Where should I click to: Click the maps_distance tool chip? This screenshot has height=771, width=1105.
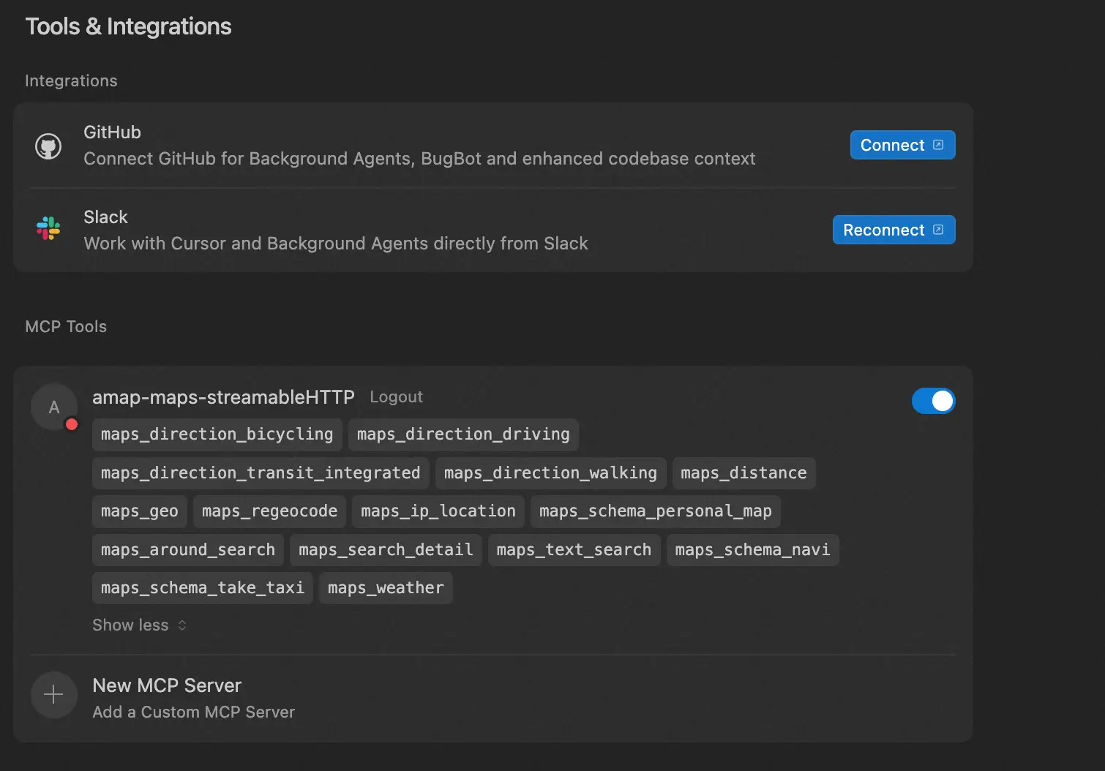743,473
